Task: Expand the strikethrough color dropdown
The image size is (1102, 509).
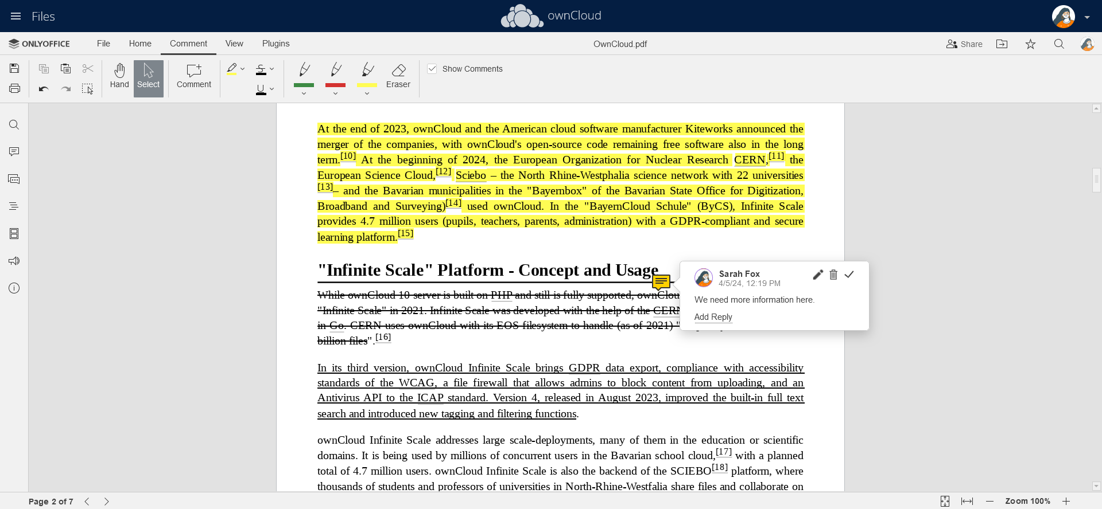Action: click(x=272, y=69)
